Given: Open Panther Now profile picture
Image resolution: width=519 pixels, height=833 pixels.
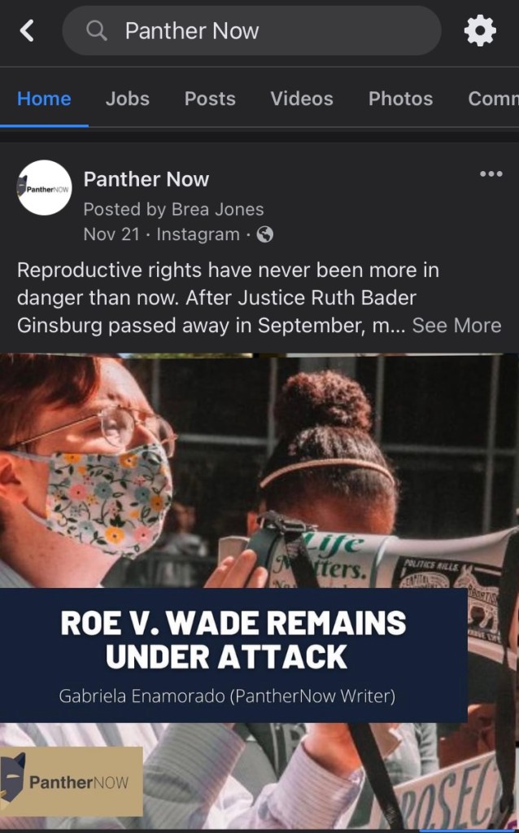Looking at the screenshot, I should [x=45, y=187].
